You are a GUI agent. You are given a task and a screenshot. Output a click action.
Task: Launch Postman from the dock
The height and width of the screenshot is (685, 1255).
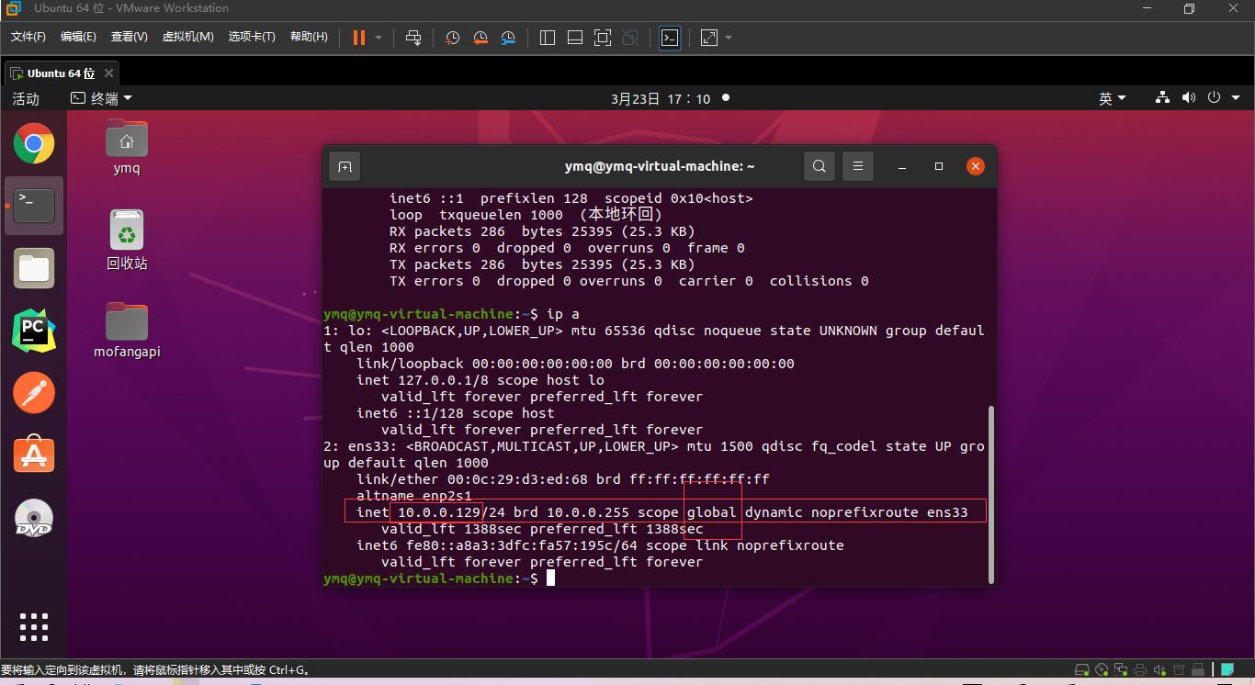click(x=34, y=393)
